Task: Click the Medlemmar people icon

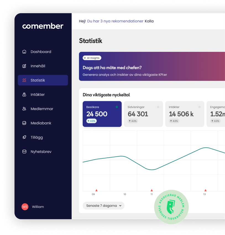Action: click(x=24, y=109)
